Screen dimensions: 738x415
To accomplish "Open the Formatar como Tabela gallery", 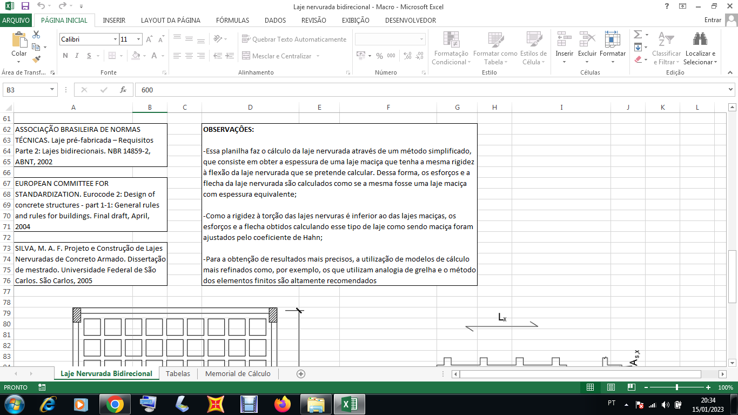I will (x=495, y=48).
